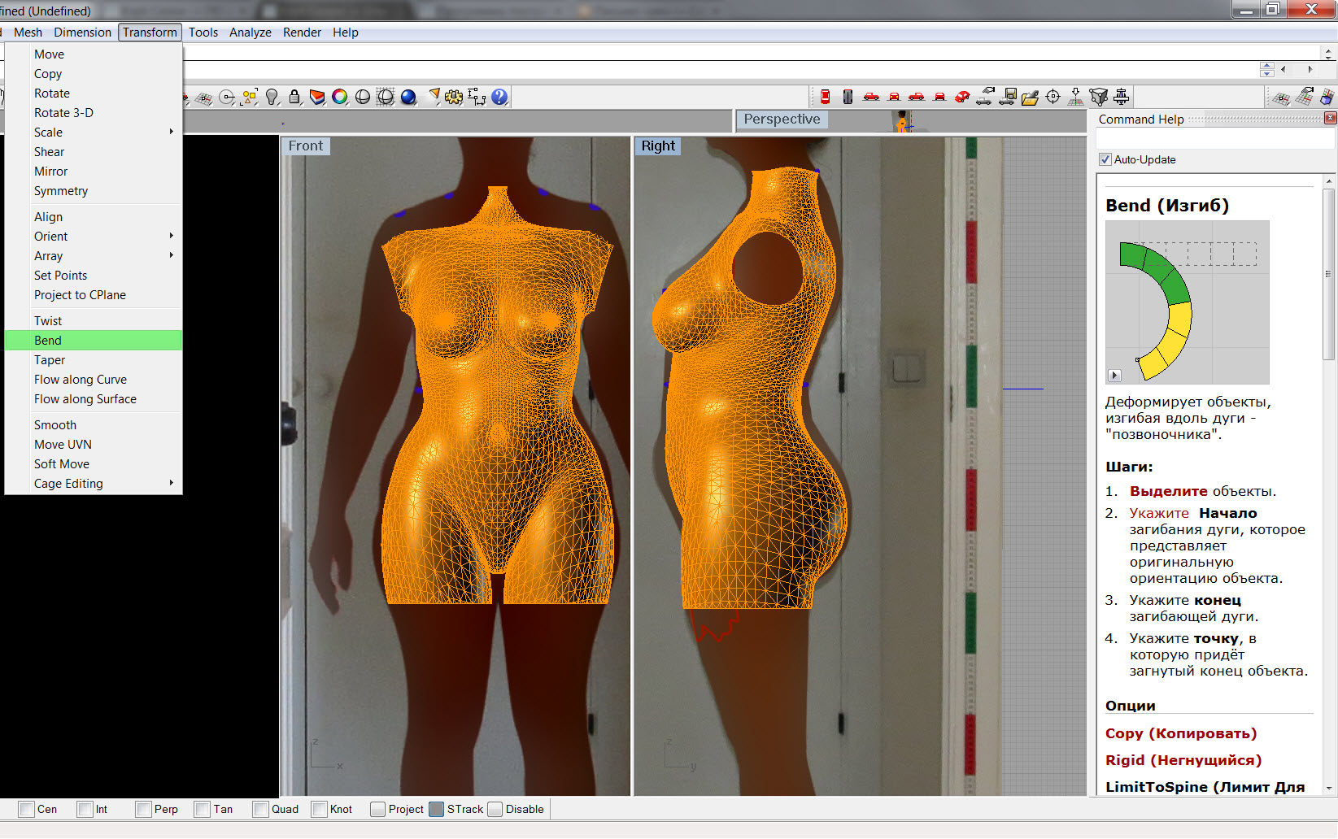The image size is (1338, 839).
Task: Activate the Perspective viewport title
Action: (x=782, y=120)
